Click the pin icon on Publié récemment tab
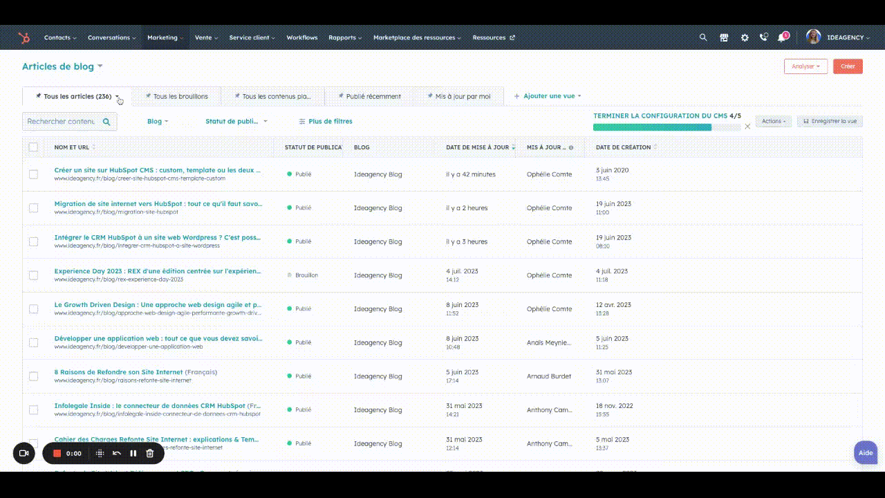Image resolution: width=885 pixels, height=498 pixels. [x=341, y=96]
